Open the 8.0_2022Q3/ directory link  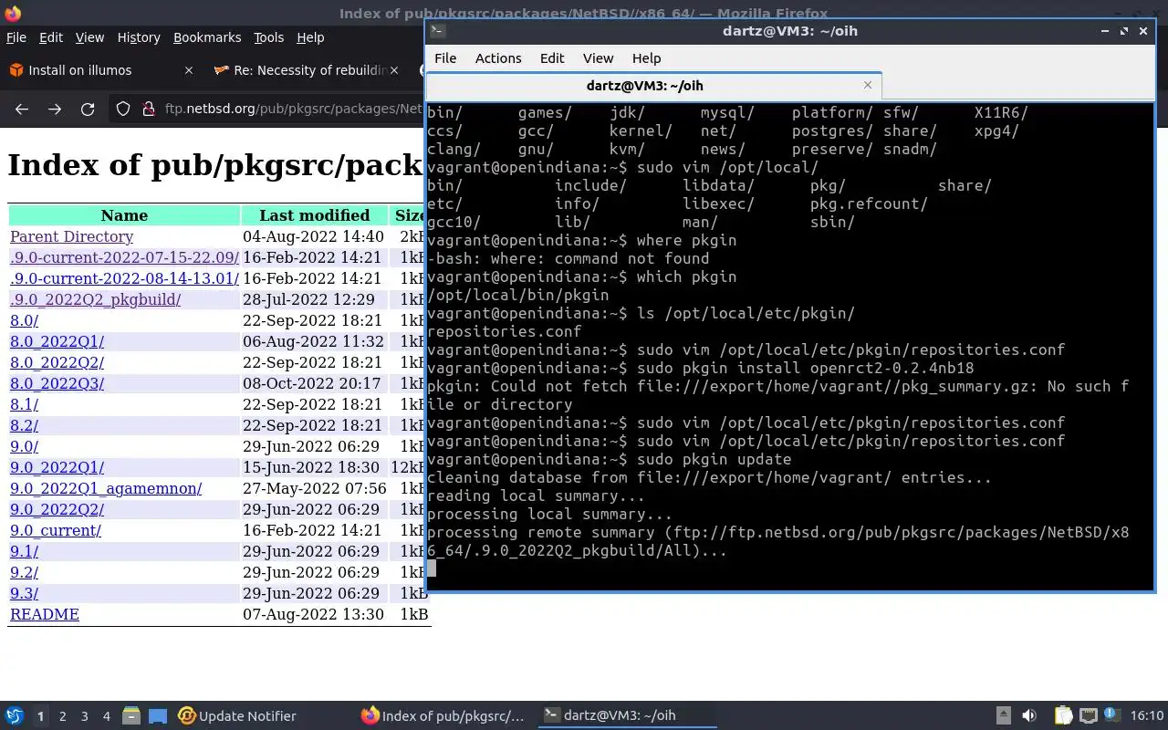pos(57,383)
